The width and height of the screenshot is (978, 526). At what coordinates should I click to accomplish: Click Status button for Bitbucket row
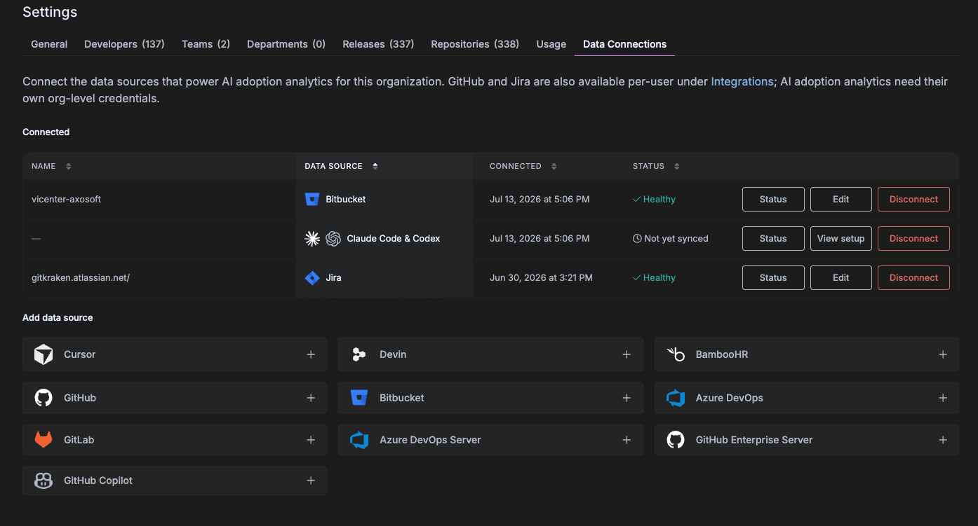(773, 199)
